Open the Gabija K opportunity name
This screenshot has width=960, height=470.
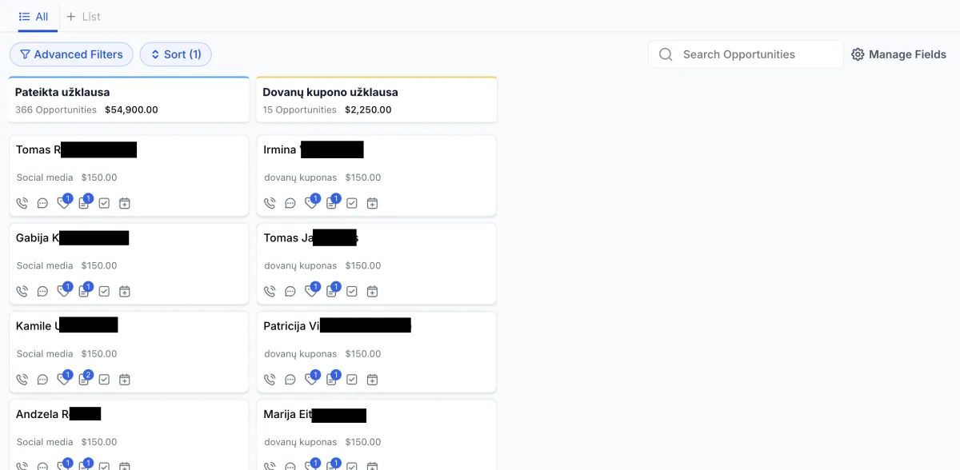click(72, 237)
